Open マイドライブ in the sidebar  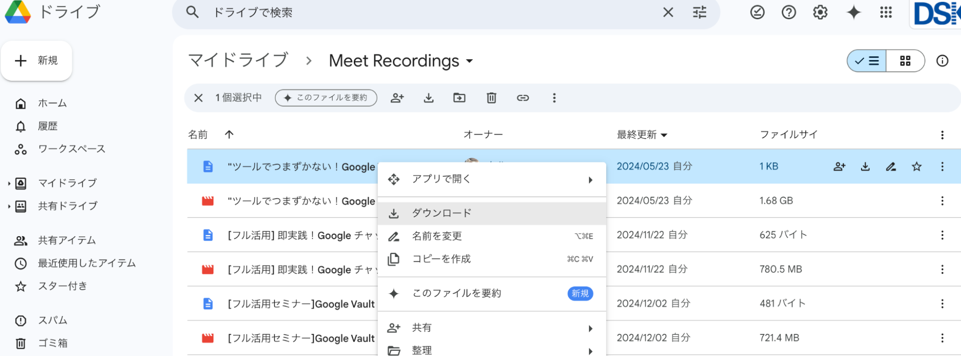pos(67,183)
